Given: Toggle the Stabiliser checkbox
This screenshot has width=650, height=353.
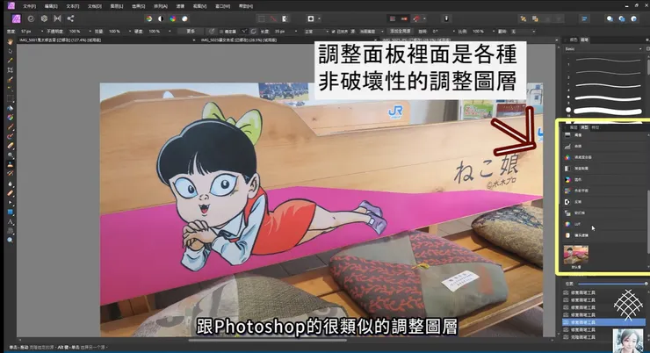Looking at the screenshot, I should click(221, 32).
